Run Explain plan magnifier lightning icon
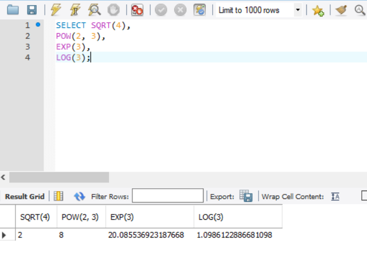The width and height of the screenshot is (367, 266). [x=94, y=10]
